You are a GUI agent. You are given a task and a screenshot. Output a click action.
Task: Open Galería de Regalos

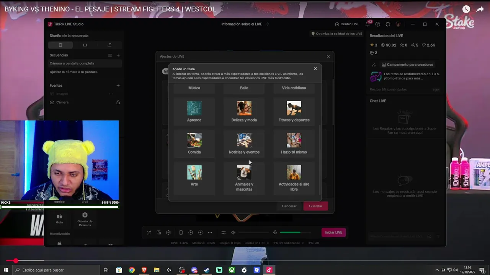click(x=85, y=219)
